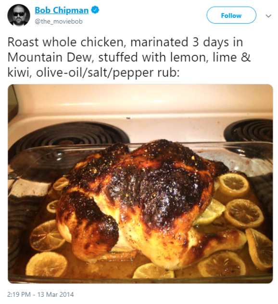
Task: Click the words "lemon, lime &" in the tweet
Action: pos(211,57)
